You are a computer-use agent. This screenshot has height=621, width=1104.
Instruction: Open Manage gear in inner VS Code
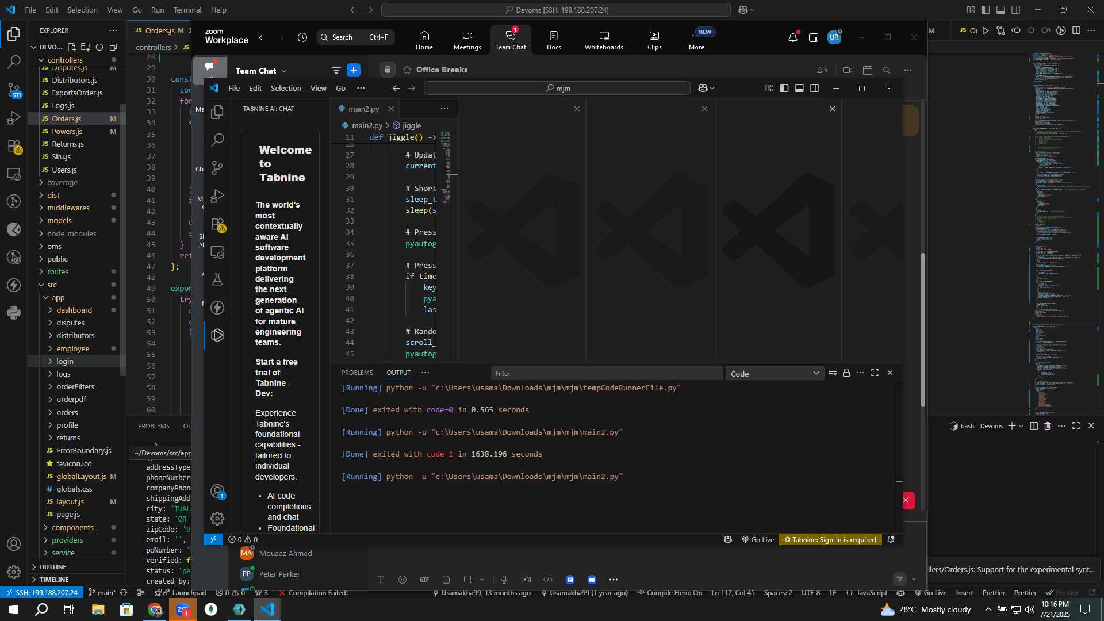pos(217,519)
